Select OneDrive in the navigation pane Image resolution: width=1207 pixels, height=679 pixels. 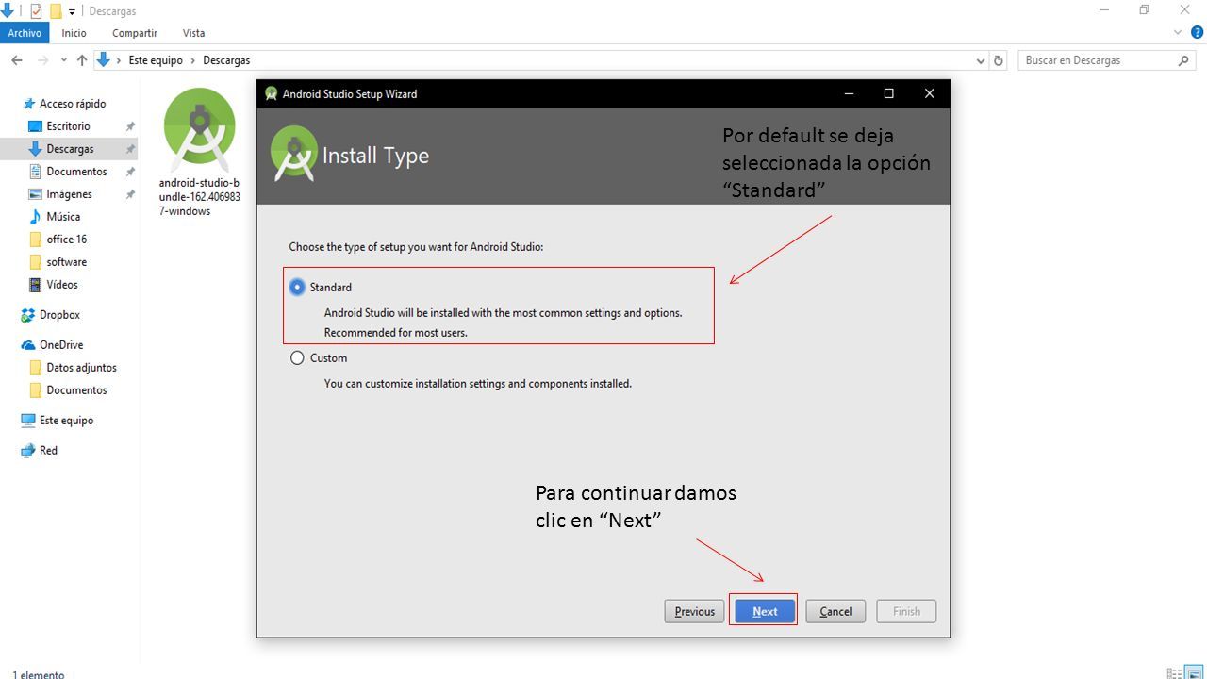point(60,345)
